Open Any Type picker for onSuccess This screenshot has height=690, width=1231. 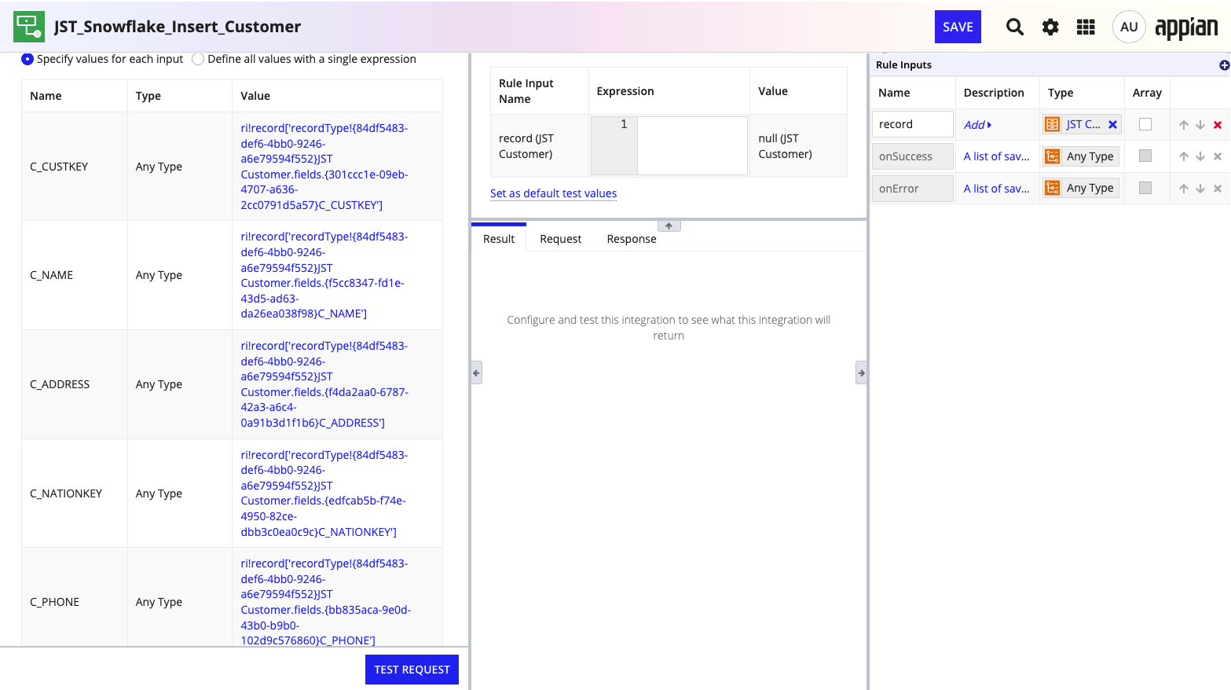click(1081, 156)
